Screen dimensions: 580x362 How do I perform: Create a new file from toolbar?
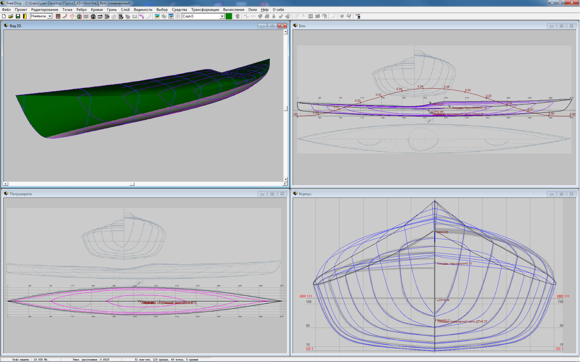pos(4,16)
